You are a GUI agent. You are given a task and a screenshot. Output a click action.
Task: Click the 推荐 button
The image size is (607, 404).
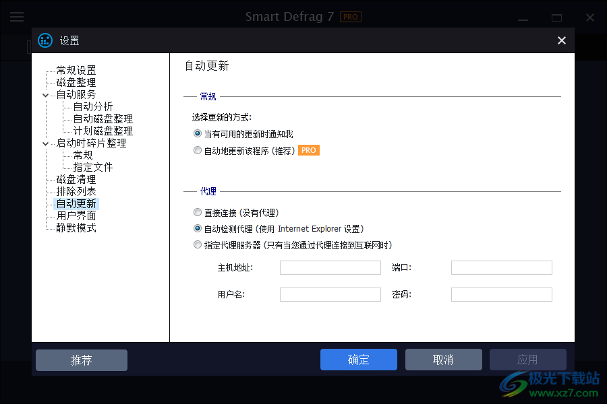[82, 360]
